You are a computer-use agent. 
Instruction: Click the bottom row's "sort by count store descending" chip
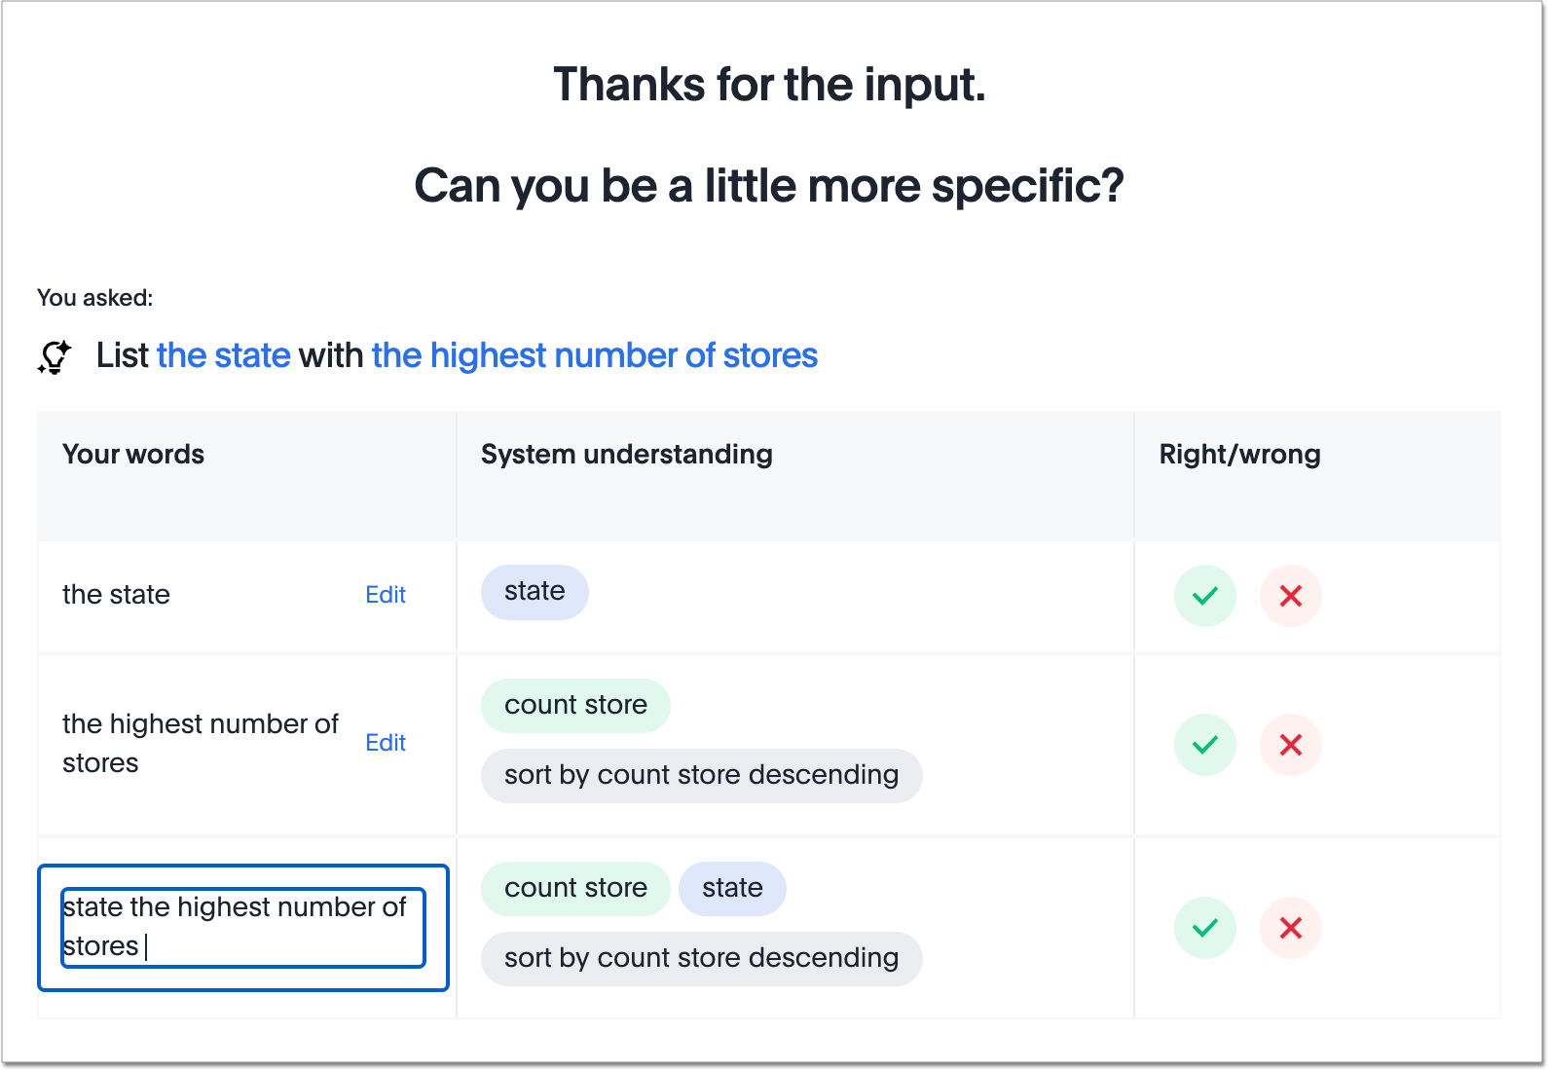(700, 958)
